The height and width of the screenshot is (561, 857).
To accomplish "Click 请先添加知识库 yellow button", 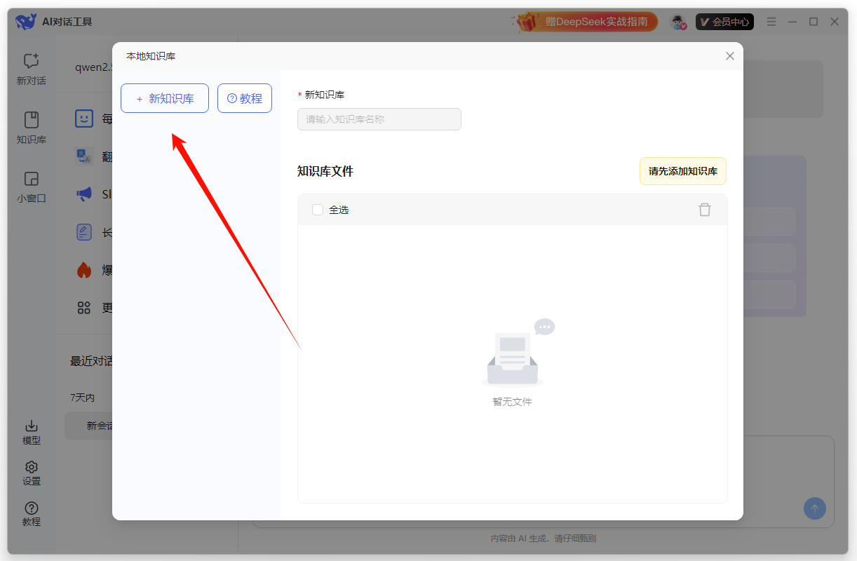I will point(682,171).
